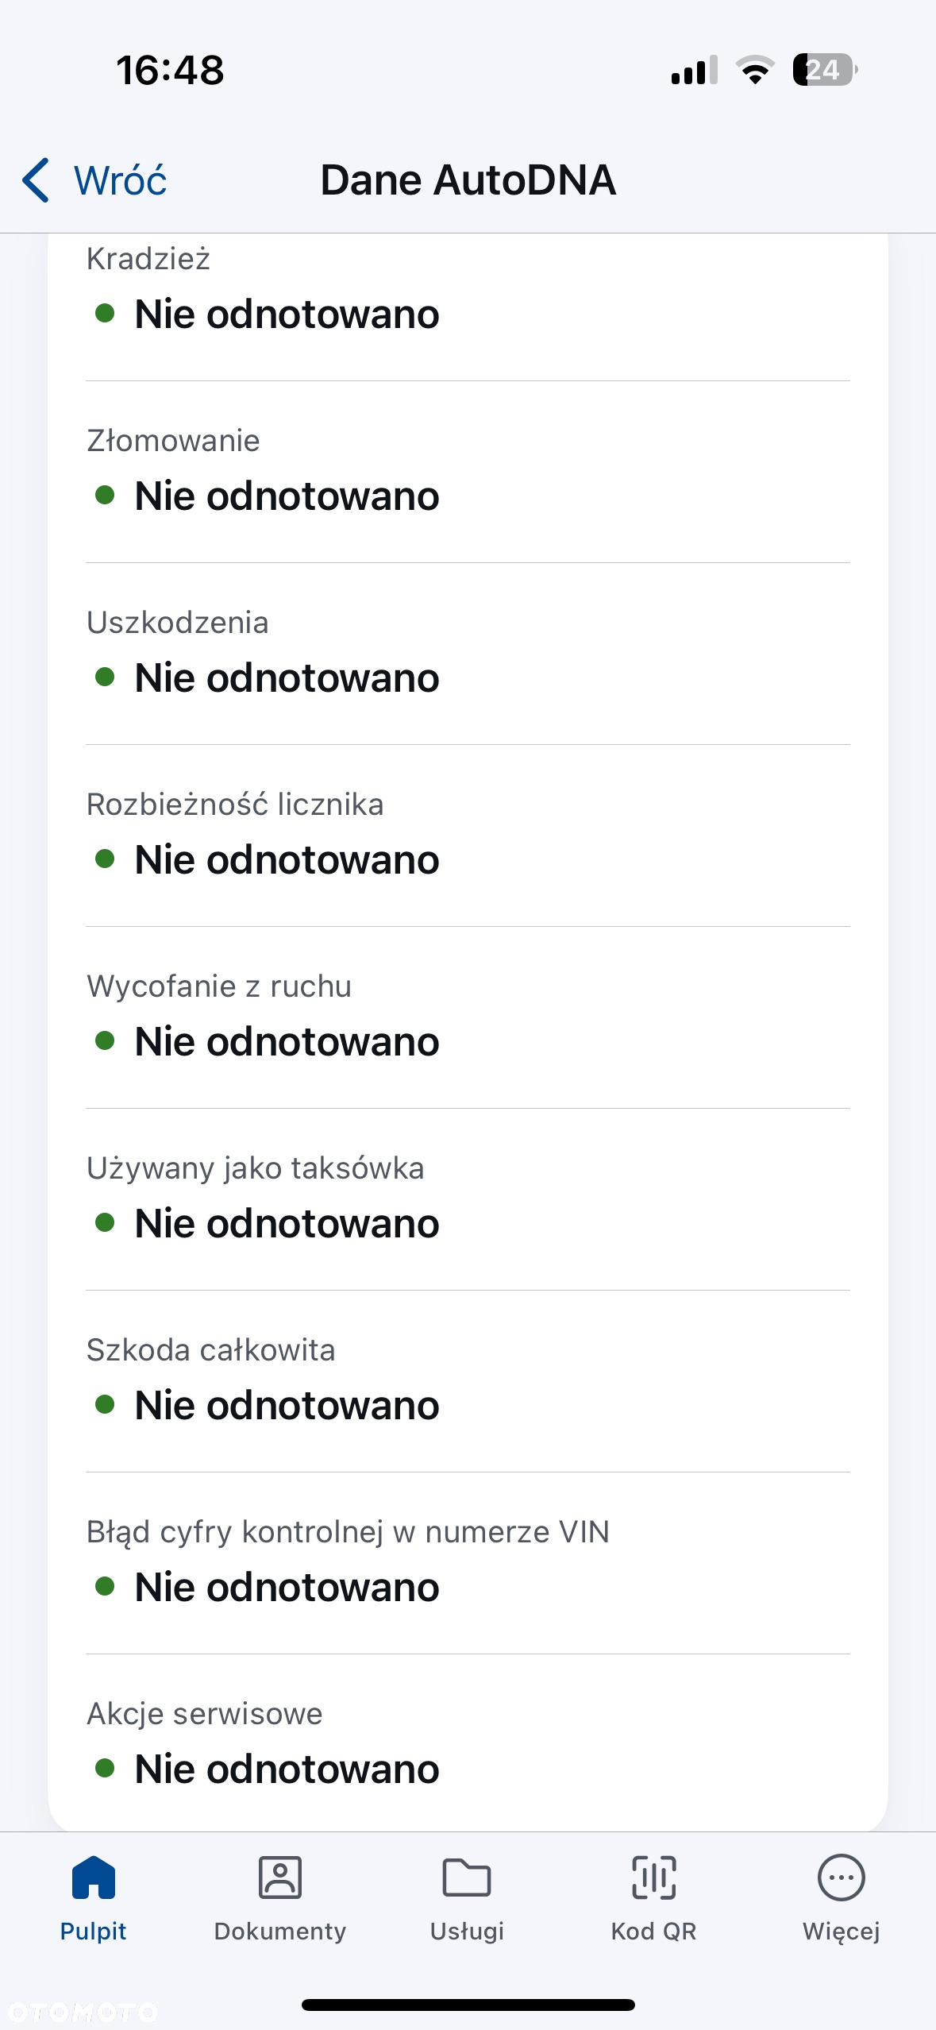Image resolution: width=936 pixels, height=2030 pixels.
Task: Open the Usługi folder icon
Action: click(467, 1878)
